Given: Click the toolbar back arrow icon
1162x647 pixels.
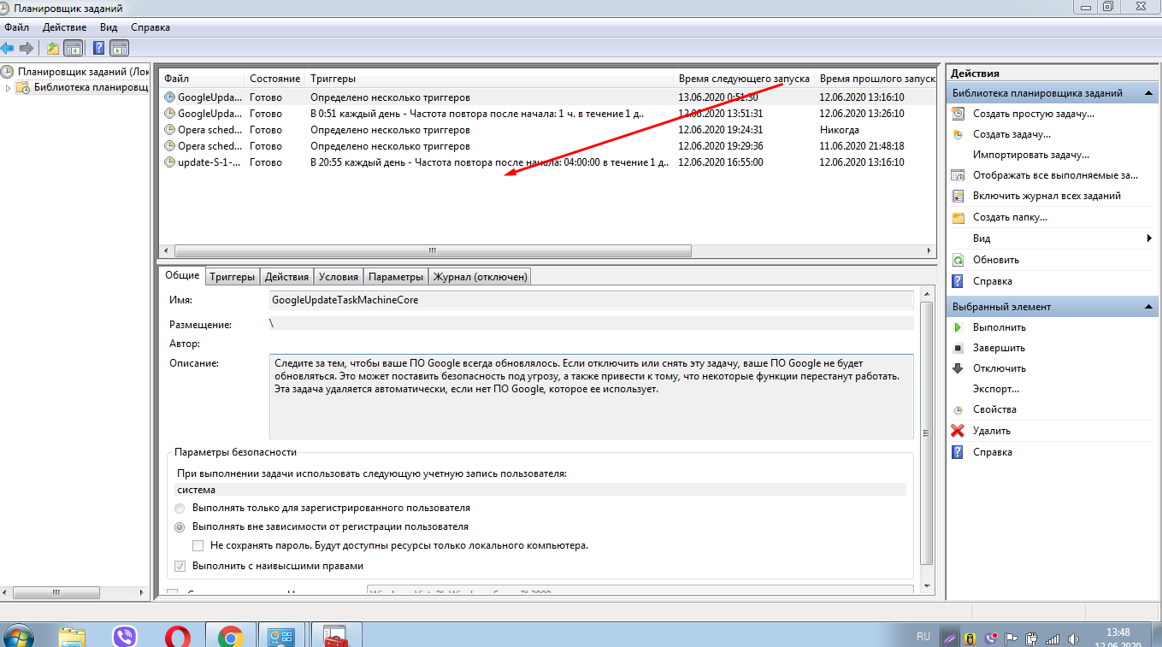Looking at the screenshot, I should [8, 48].
